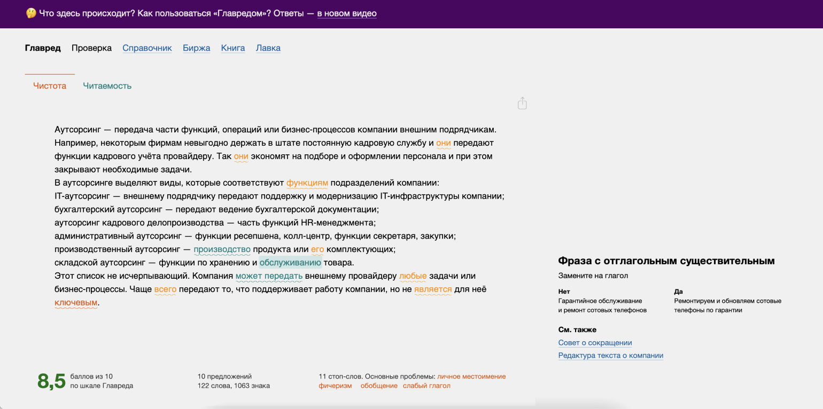This screenshot has height=409, width=823.
Task: Click highlighted word «функциям» in the text
Action: [x=307, y=183]
